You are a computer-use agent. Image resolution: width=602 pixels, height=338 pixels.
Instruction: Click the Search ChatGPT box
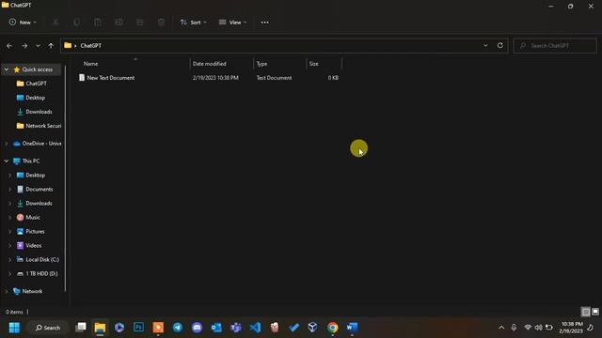coord(555,46)
